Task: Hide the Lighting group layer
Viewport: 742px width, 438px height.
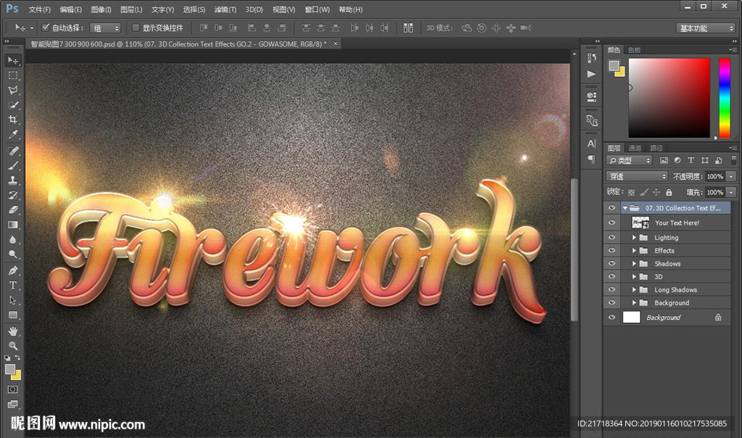Action: 612,237
